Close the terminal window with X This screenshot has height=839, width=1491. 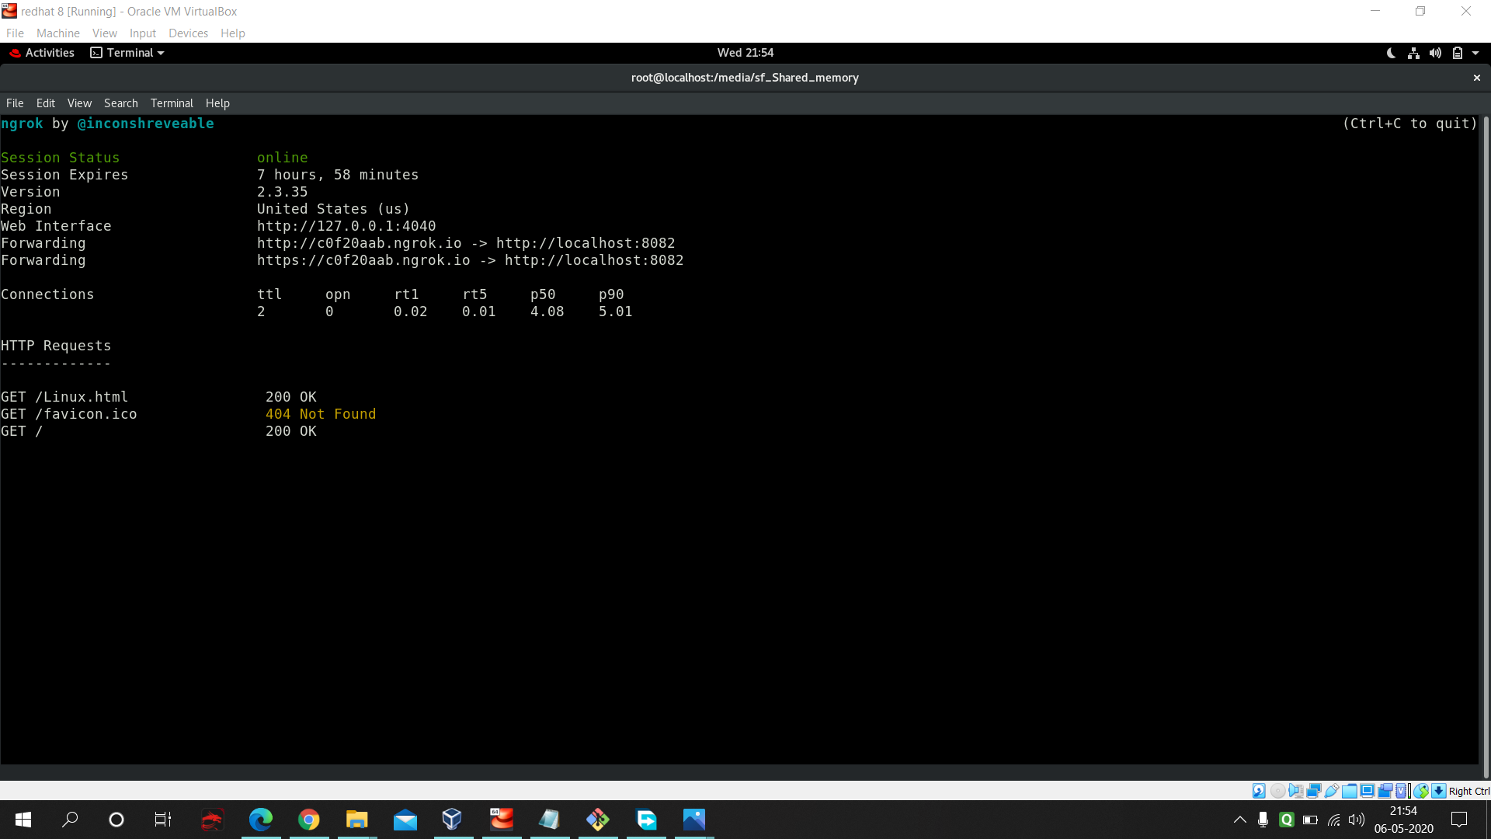coord(1477,78)
